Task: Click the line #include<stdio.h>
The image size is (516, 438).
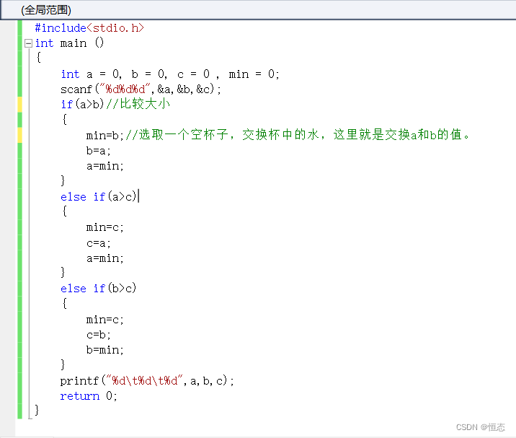Action: (x=89, y=27)
